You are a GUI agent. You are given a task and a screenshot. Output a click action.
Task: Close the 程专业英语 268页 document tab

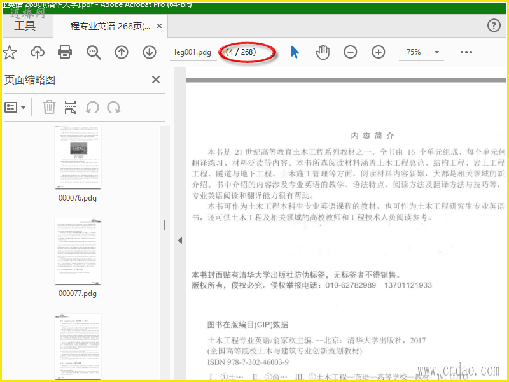(160, 25)
